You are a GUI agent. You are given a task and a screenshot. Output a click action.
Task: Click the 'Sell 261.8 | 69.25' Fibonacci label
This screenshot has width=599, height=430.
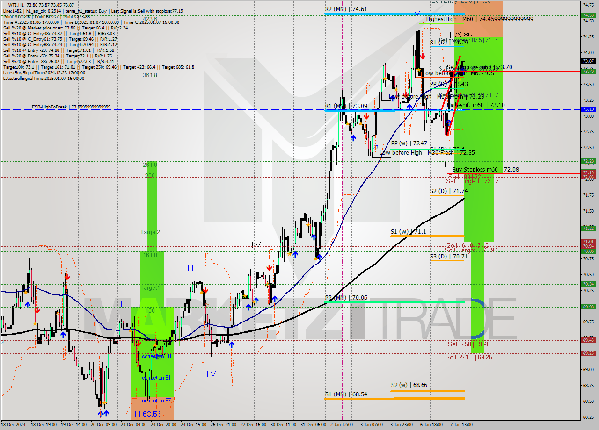point(468,357)
